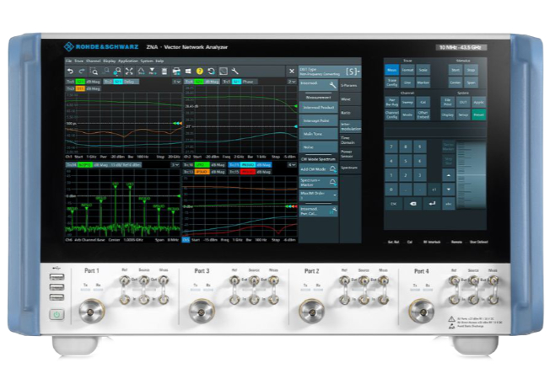Switch to the S-Params tab
The width and height of the screenshot is (550, 384).
[350, 85]
